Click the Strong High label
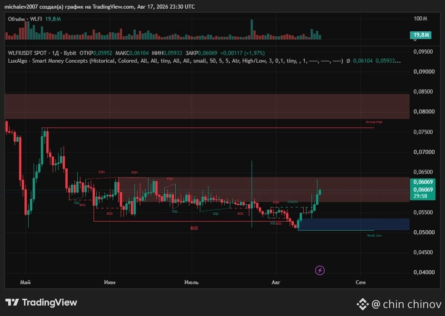445x316 pixels. [374, 122]
